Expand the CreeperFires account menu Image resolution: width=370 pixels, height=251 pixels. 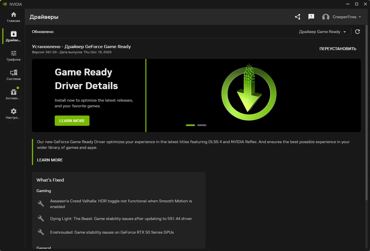(x=347, y=17)
